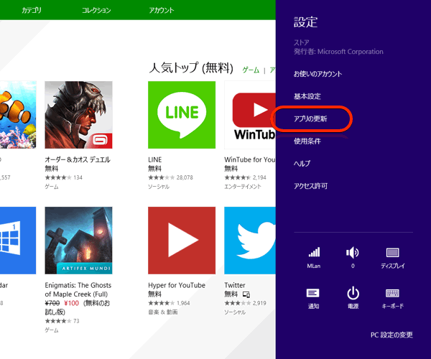This screenshot has height=359, width=431.
Task: Open the カテゴリ menu in top bar
Action: tap(32, 11)
